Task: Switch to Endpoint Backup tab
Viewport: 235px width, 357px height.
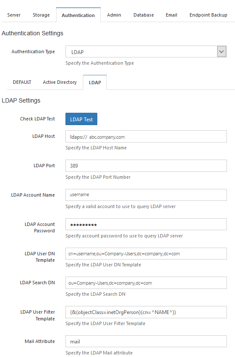Action: (208, 15)
